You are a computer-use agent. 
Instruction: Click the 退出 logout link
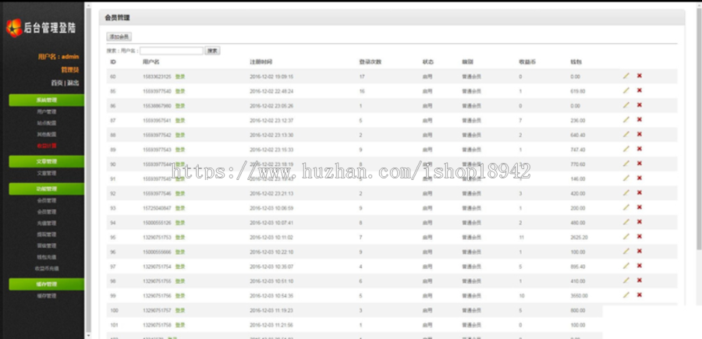[73, 83]
